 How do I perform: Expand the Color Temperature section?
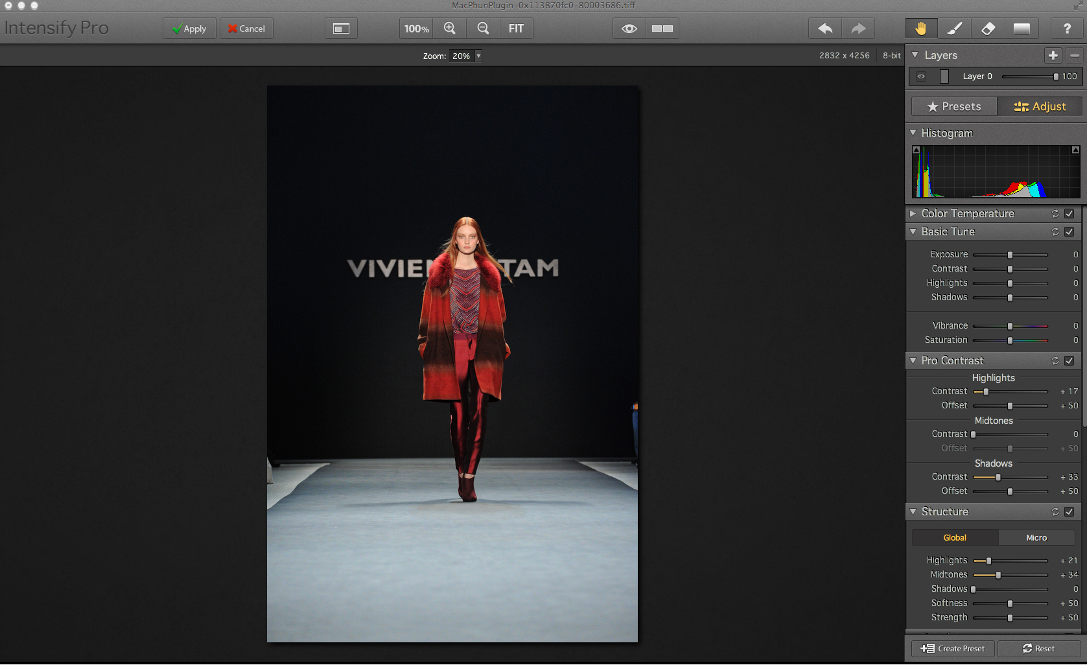pos(913,213)
